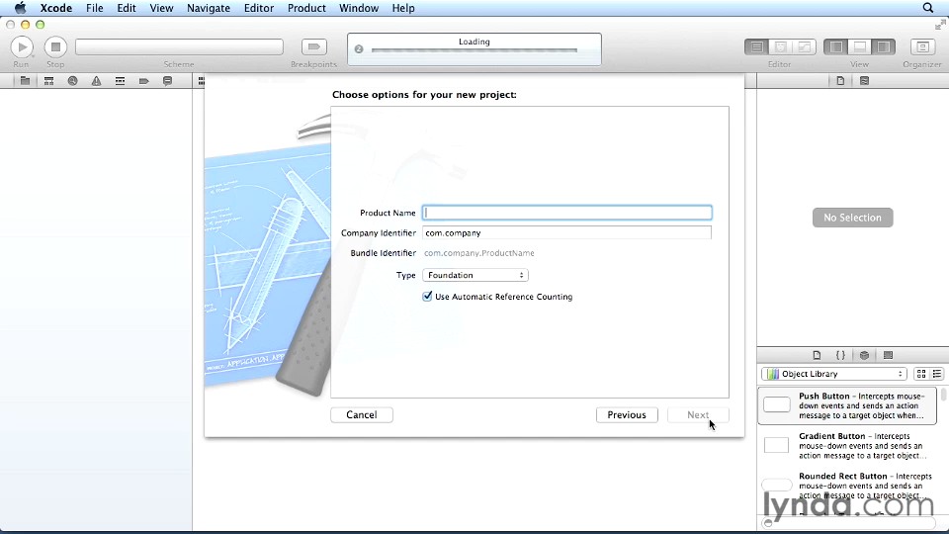Hide the right Utilities pane
This screenshot has width=949, height=534.
click(x=884, y=46)
